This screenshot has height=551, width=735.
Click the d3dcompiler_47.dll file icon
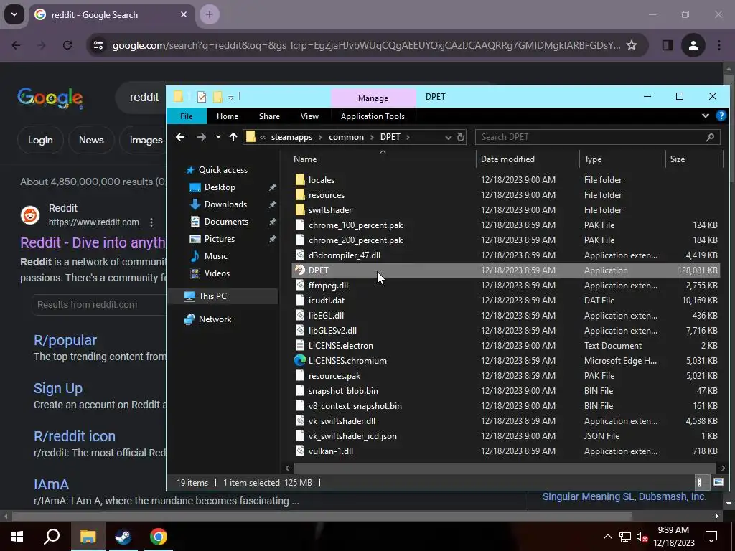point(300,255)
